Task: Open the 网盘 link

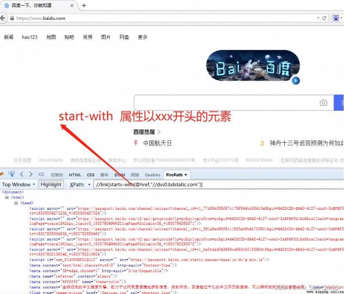Action: 124,37
